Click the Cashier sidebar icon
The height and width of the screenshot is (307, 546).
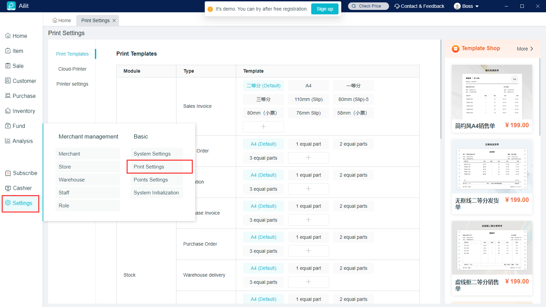click(x=8, y=188)
